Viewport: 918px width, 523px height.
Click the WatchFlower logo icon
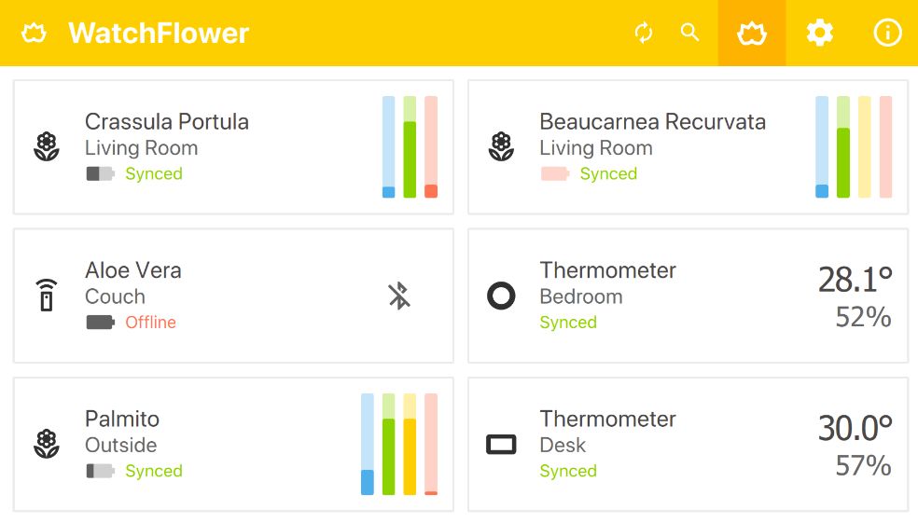click(x=34, y=33)
